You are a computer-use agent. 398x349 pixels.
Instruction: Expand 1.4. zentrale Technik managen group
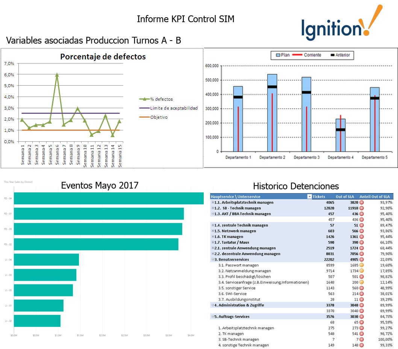point(213,225)
